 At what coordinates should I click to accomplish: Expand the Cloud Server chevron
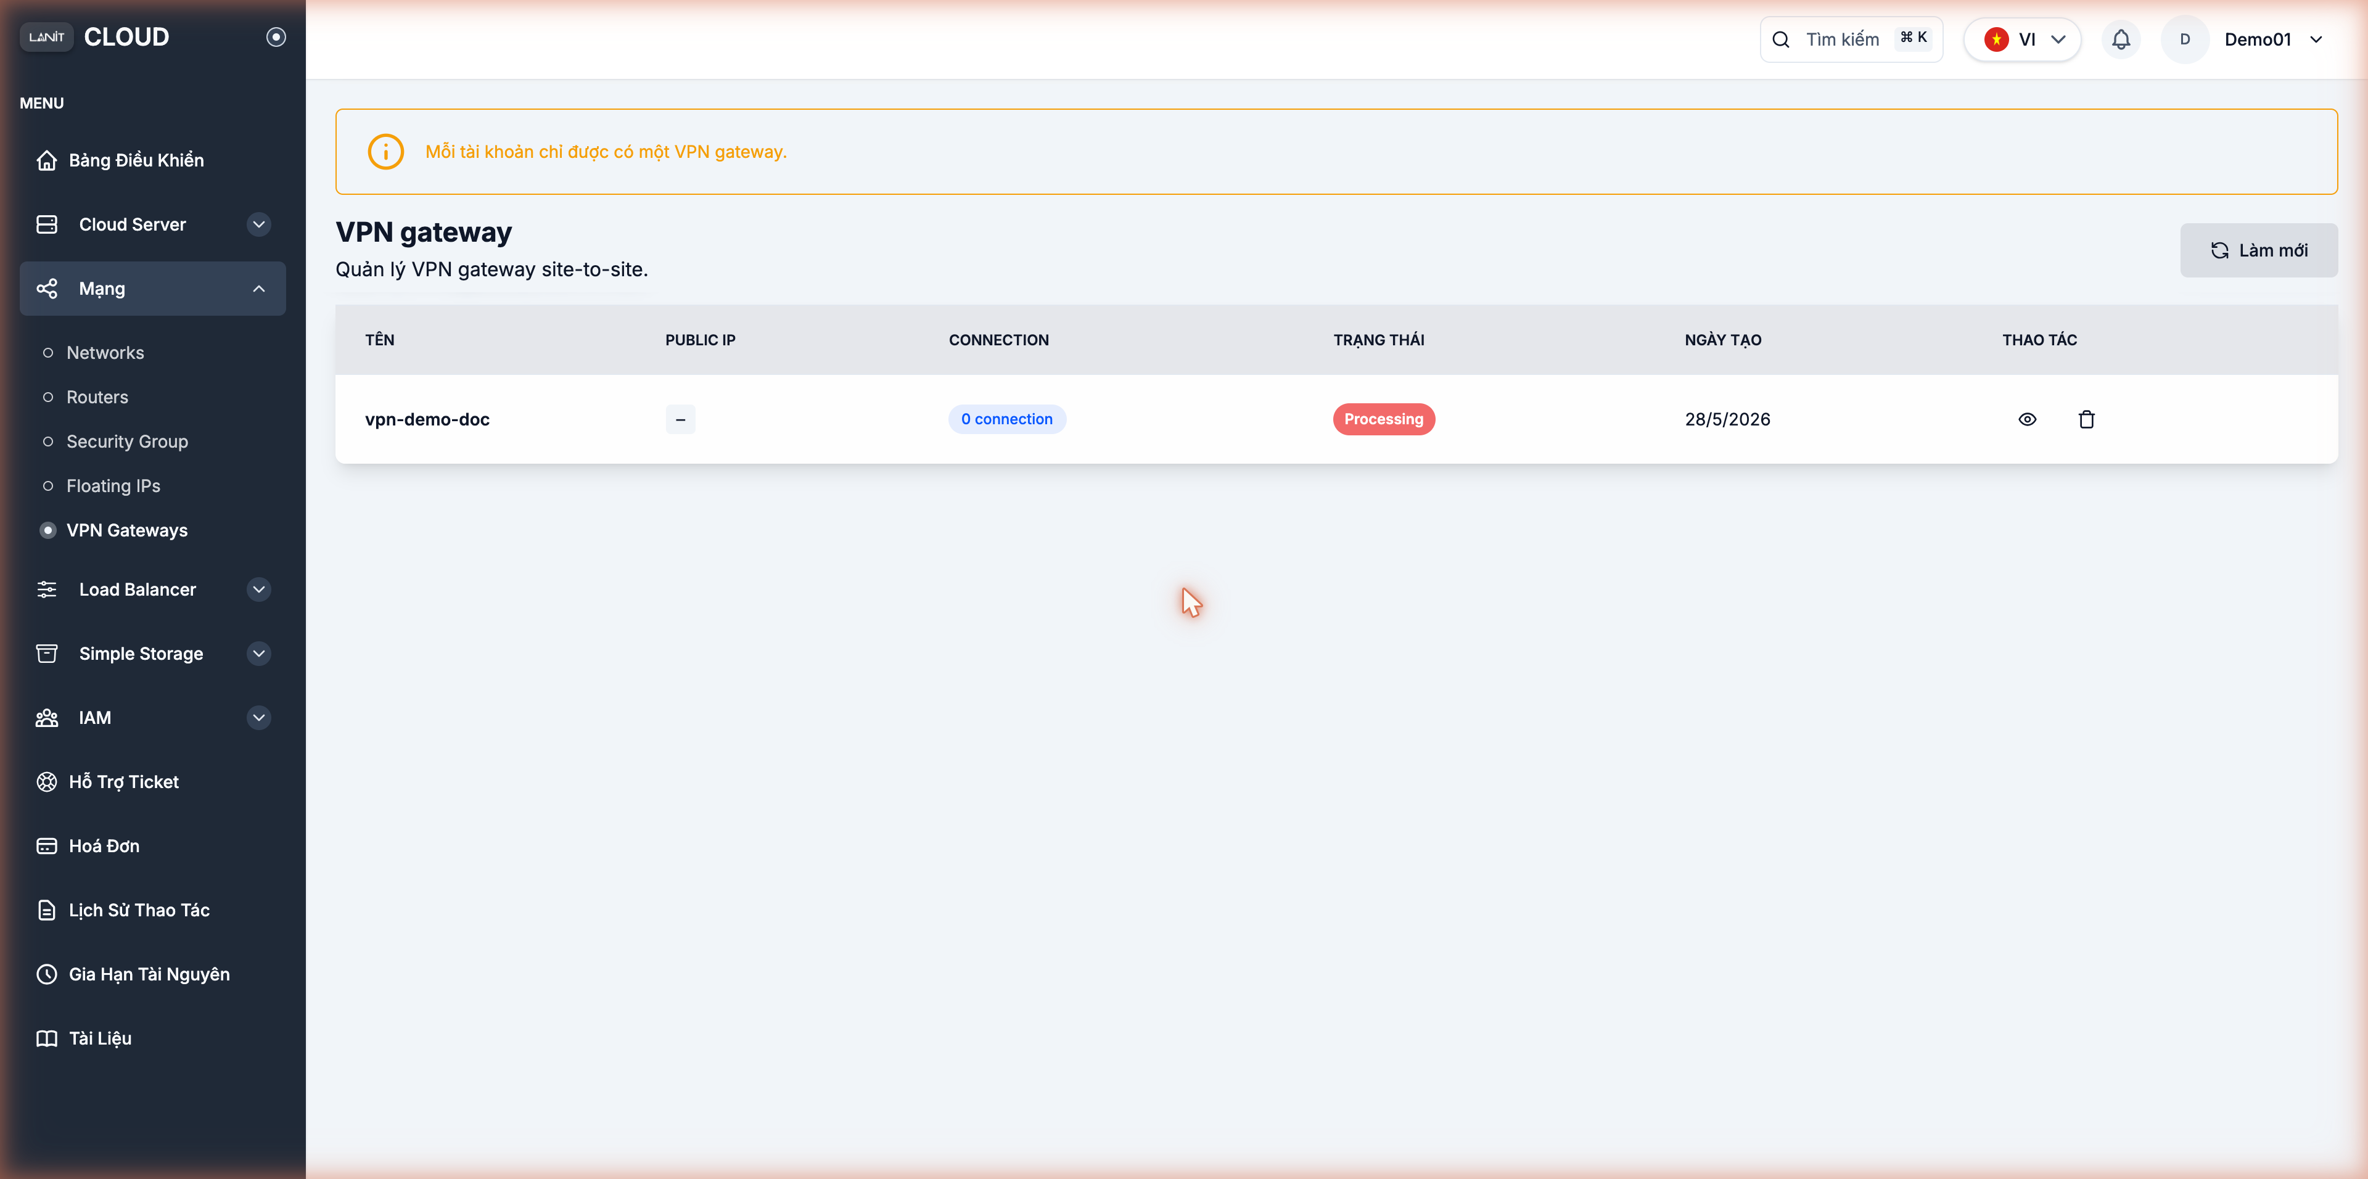[259, 224]
